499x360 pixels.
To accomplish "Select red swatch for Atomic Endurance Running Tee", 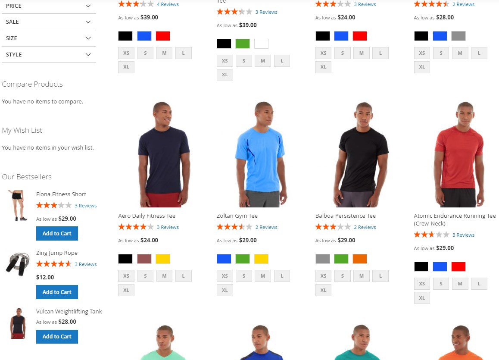I will [x=458, y=266].
